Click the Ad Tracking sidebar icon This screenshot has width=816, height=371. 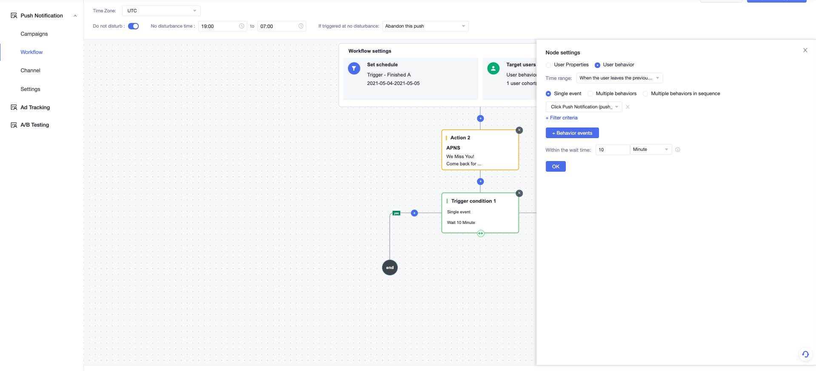(14, 108)
